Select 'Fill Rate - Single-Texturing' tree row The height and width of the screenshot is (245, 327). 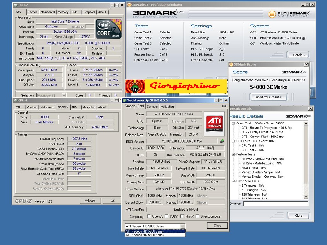click(x=262, y=159)
